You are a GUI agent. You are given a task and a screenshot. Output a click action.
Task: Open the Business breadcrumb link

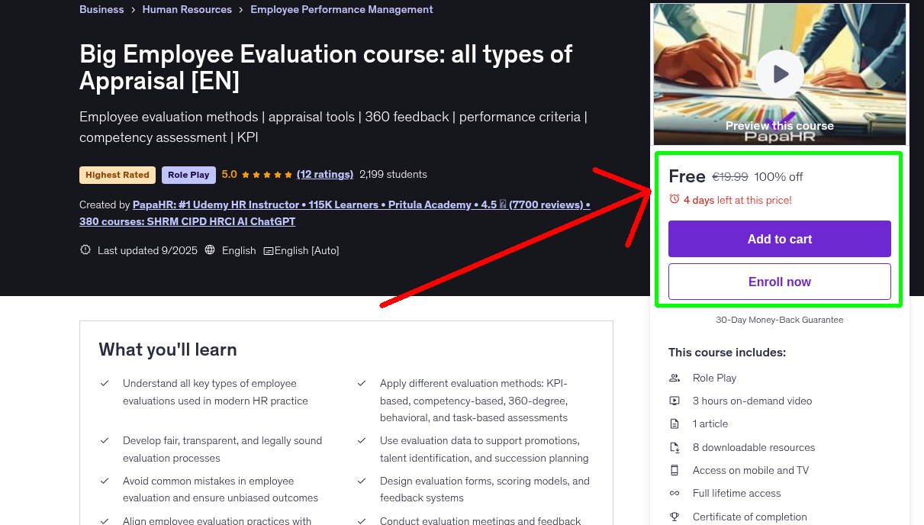pyautogui.click(x=101, y=9)
